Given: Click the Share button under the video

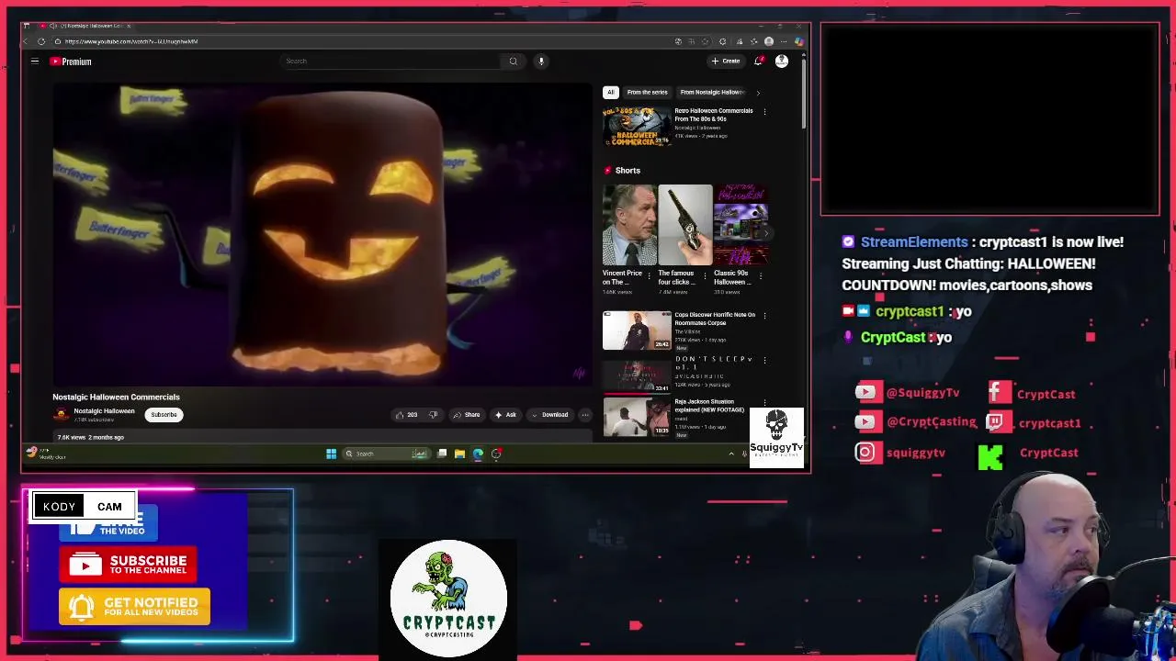Looking at the screenshot, I should tap(466, 415).
